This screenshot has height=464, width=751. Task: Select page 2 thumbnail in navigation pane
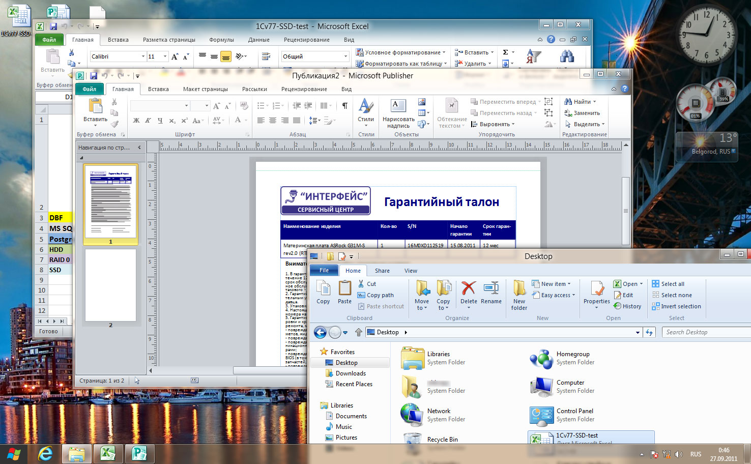pos(110,285)
